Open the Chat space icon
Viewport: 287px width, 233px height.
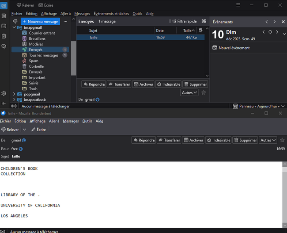[x=4, y=46]
